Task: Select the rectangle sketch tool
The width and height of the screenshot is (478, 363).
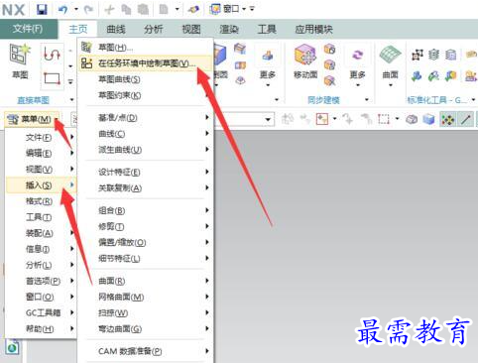Action: coord(52,78)
